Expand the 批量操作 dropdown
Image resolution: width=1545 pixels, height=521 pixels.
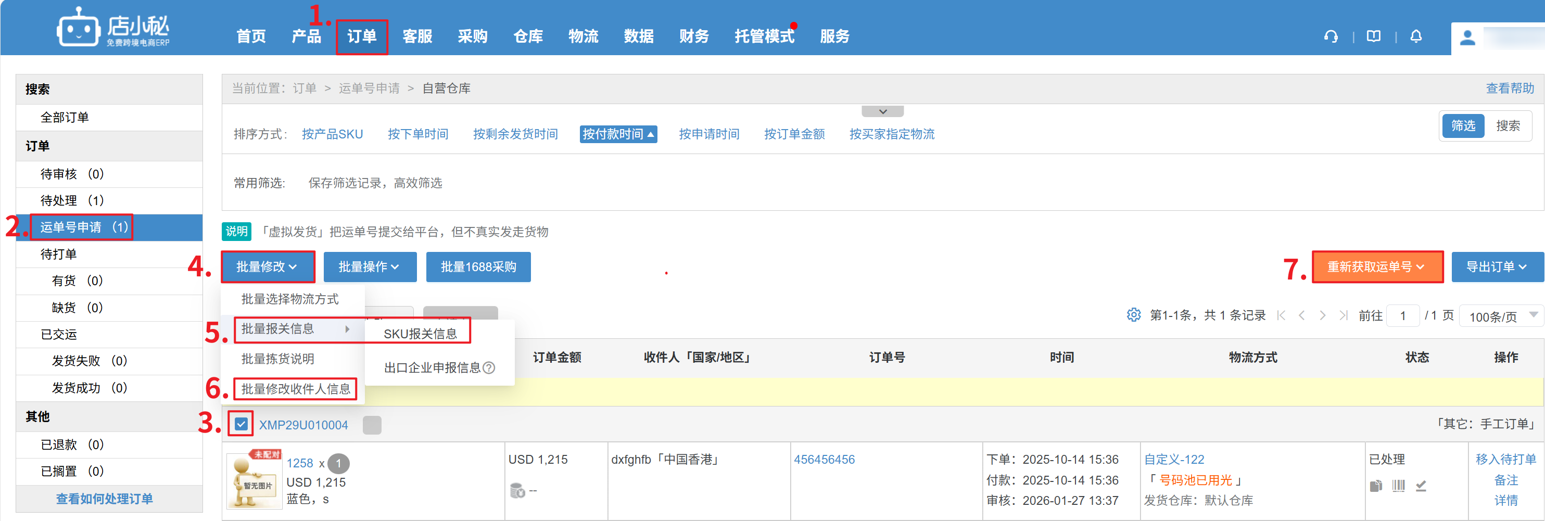pos(370,267)
